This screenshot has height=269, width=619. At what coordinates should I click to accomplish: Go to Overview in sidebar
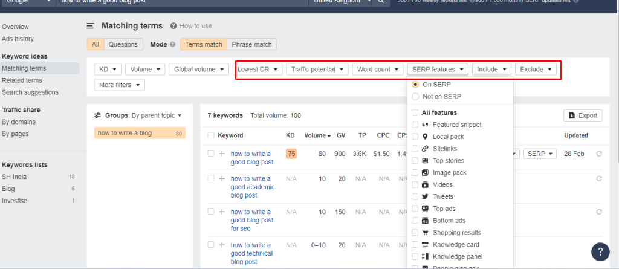click(x=15, y=27)
